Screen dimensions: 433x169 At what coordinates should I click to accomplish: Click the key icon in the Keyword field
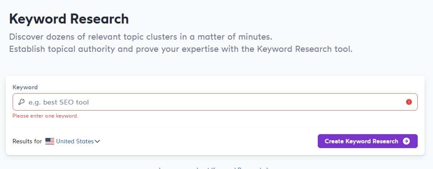21,102
